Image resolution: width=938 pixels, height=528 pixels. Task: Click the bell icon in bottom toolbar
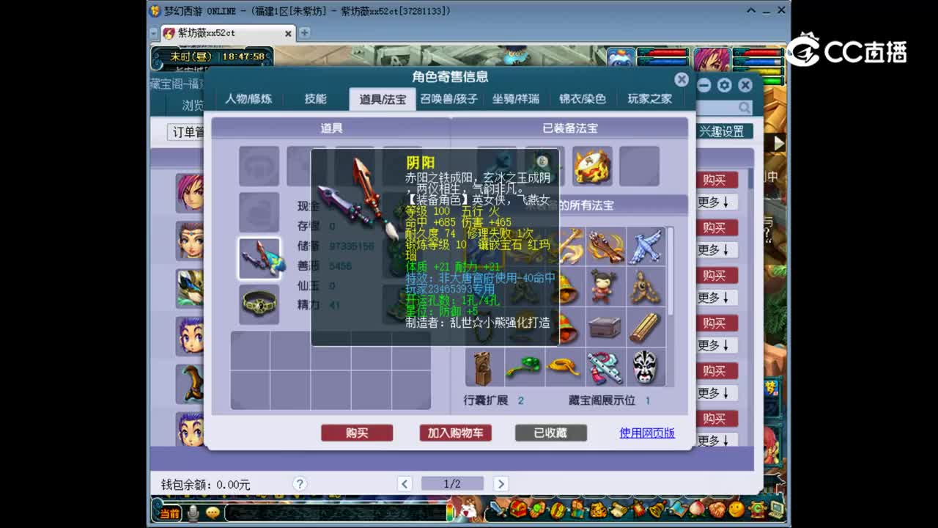[657, 508]
